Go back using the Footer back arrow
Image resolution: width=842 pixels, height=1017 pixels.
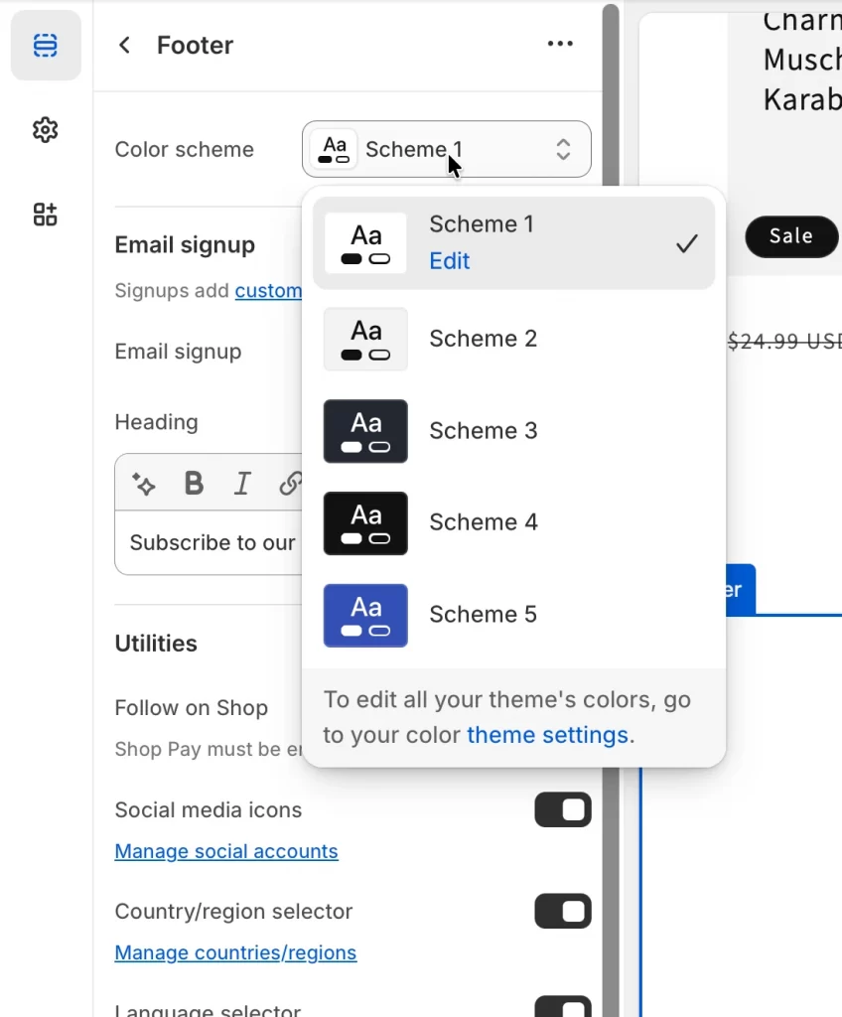124,45
